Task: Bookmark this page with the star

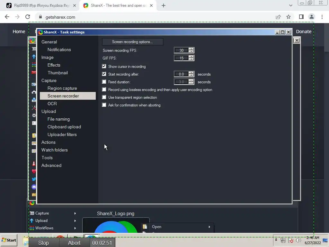Action: click(x=289, y=17)
